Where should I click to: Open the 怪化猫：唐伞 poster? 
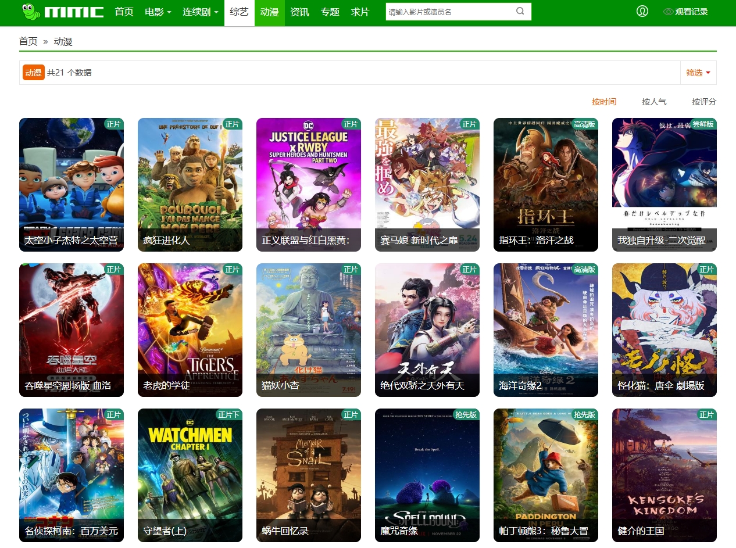point(664,330)
